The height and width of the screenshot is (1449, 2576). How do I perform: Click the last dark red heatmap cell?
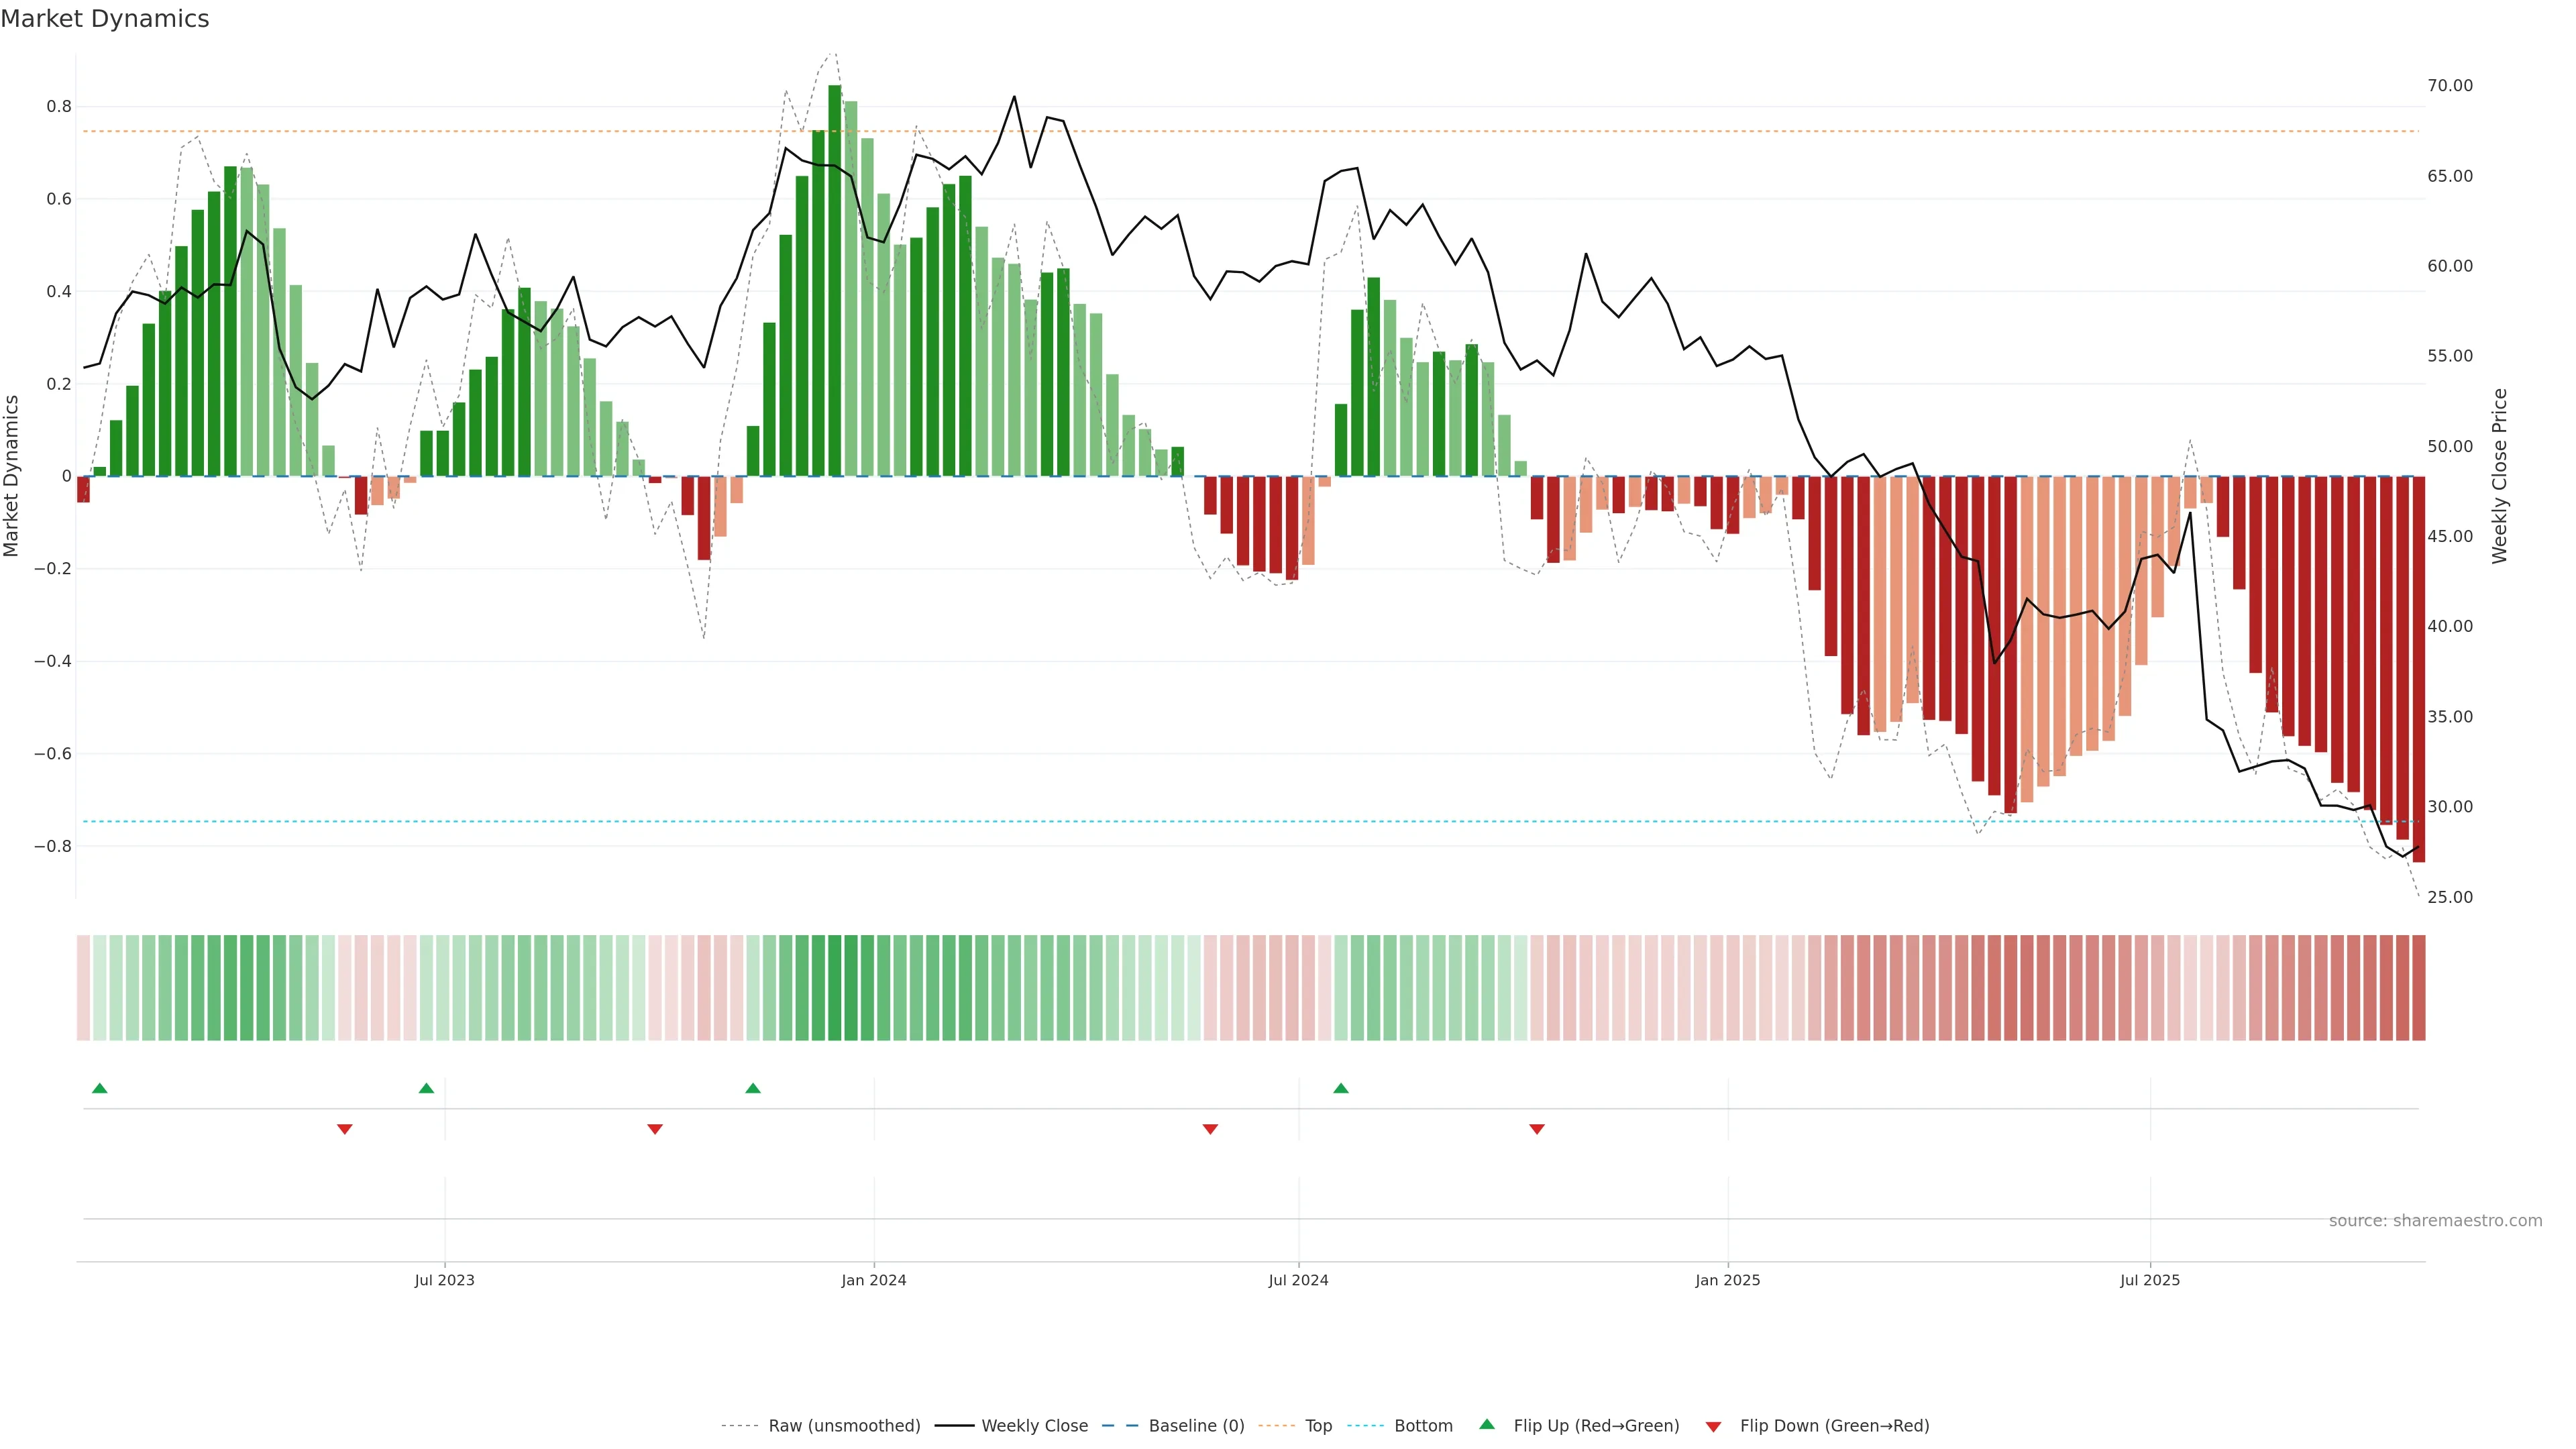2418,988
